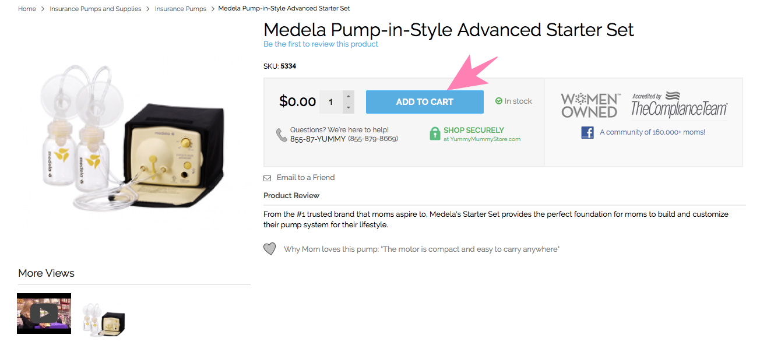Screen dimensions: 767x352
Task: Go to Insurance Pumps and Supplies breadcrumb
Action: click(x=96, y=9)
